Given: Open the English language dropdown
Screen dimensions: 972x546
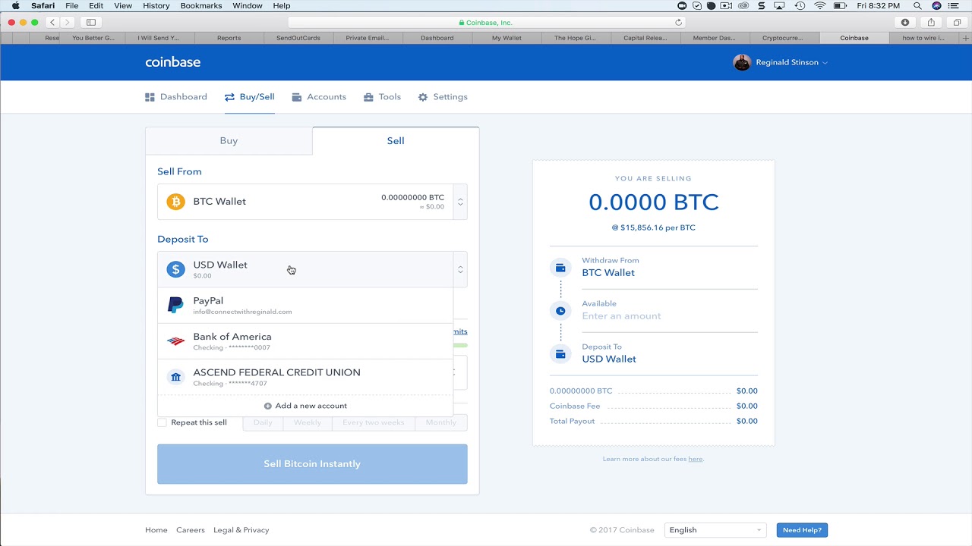Looking at the screenshot, I should point(715,530).
